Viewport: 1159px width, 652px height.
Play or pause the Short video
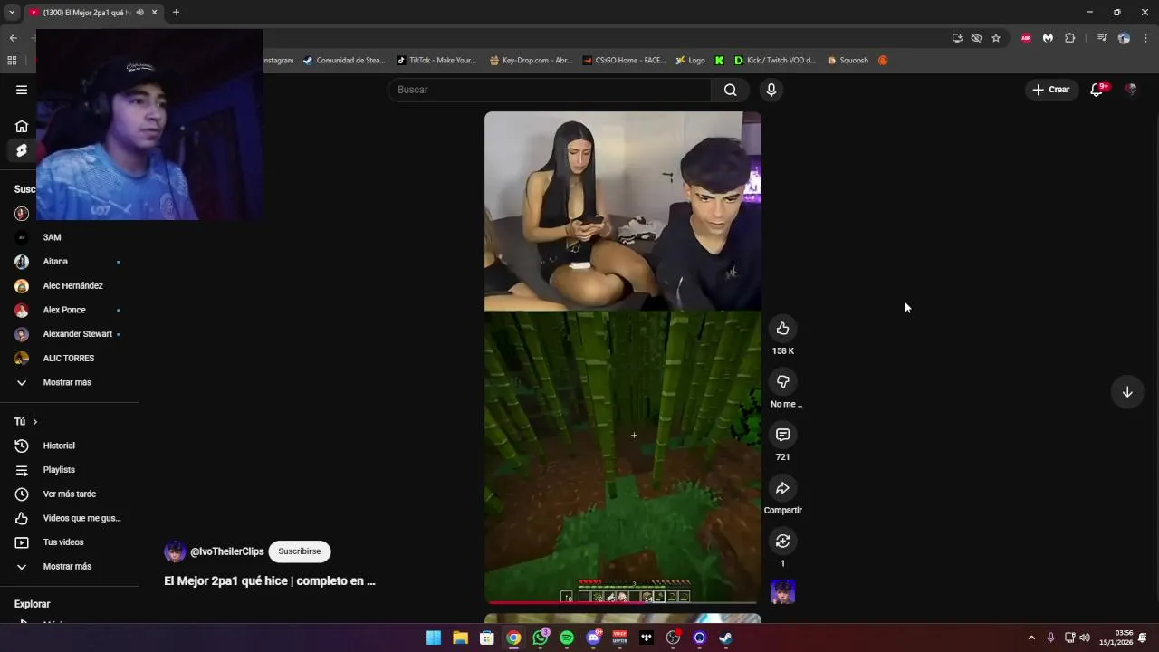[622, 358]
